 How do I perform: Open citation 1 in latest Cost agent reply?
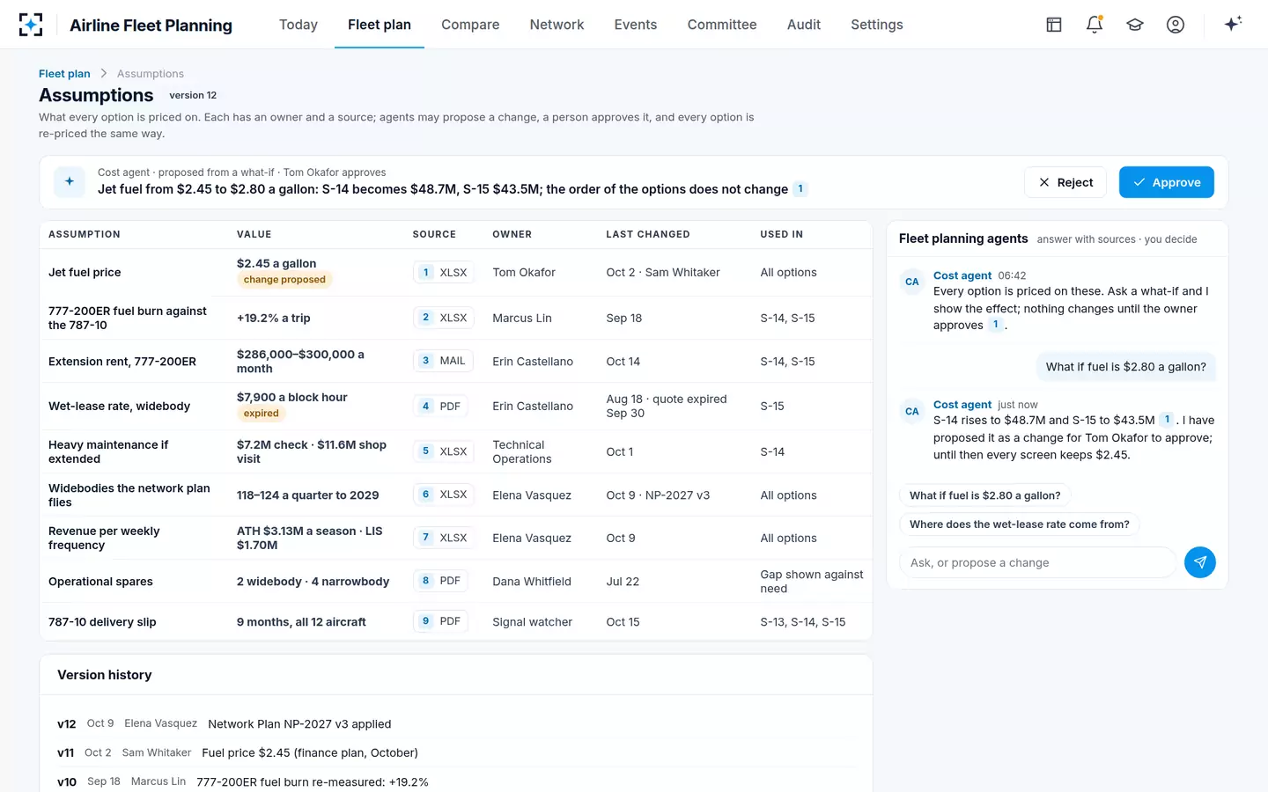tap(1167, 420)
